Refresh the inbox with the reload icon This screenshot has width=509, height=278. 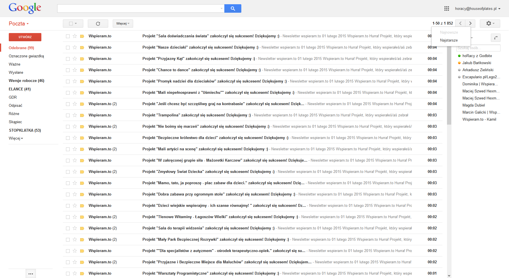(x=98, y=23)
